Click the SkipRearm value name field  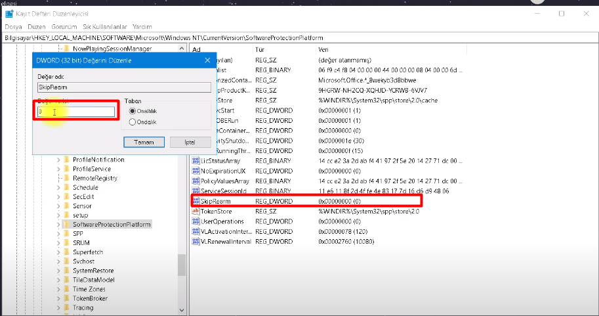pyautogui.click(x=124, y=87)
